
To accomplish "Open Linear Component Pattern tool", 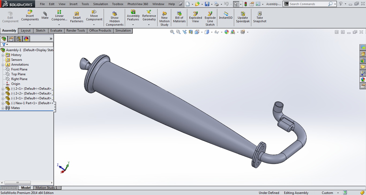I will [59, 16].
